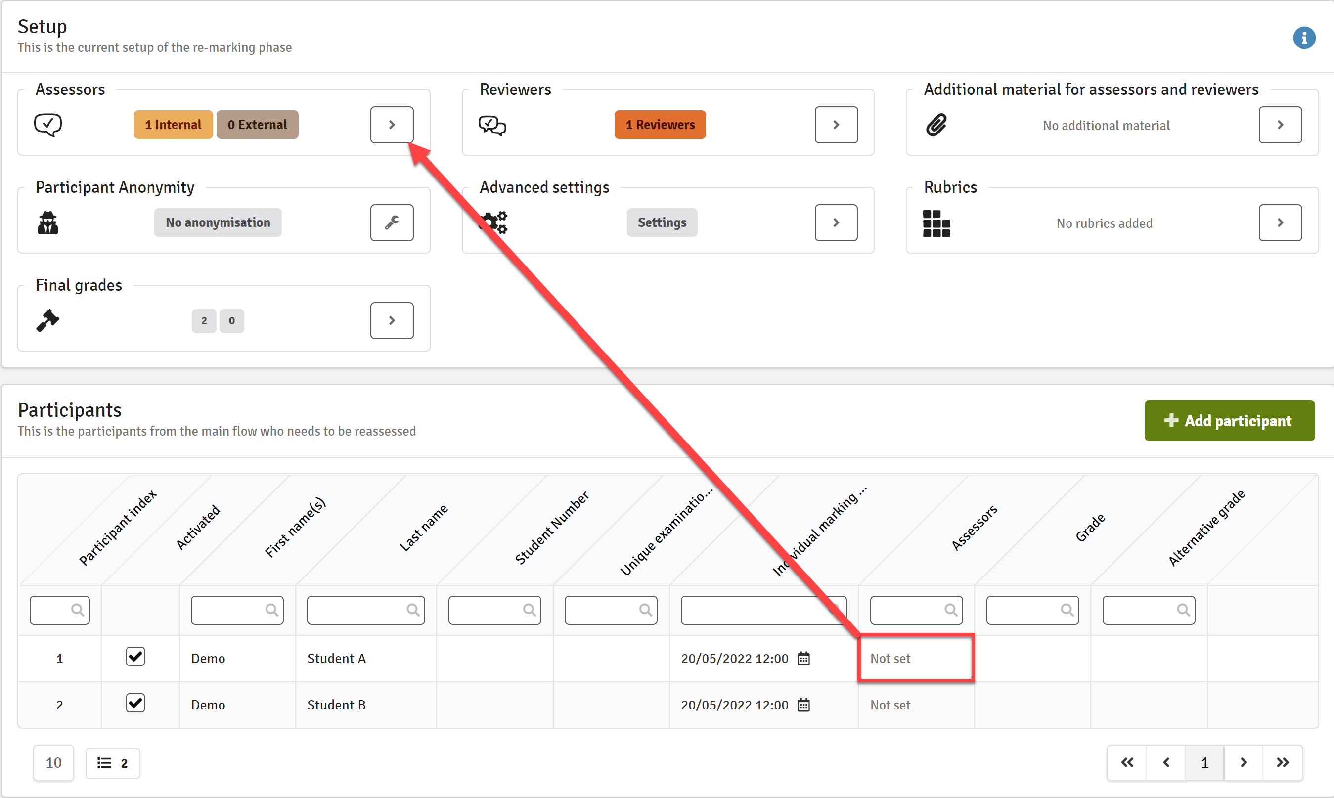This screenshot has width=1334, height=798.
Task: Expand the Assessors panel chevron
Action: click(392, 124)
